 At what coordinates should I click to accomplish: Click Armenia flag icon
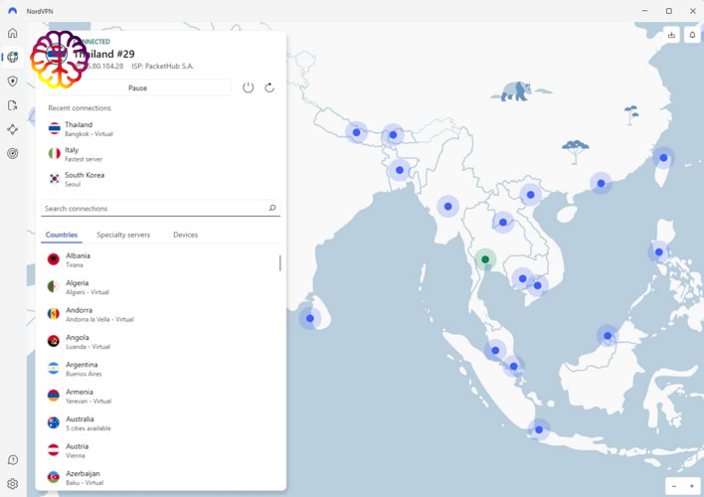54,395
